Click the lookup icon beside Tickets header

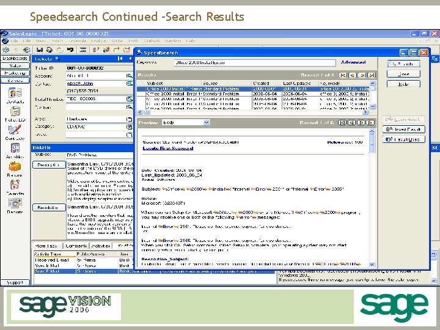click(x=57, y=59)
